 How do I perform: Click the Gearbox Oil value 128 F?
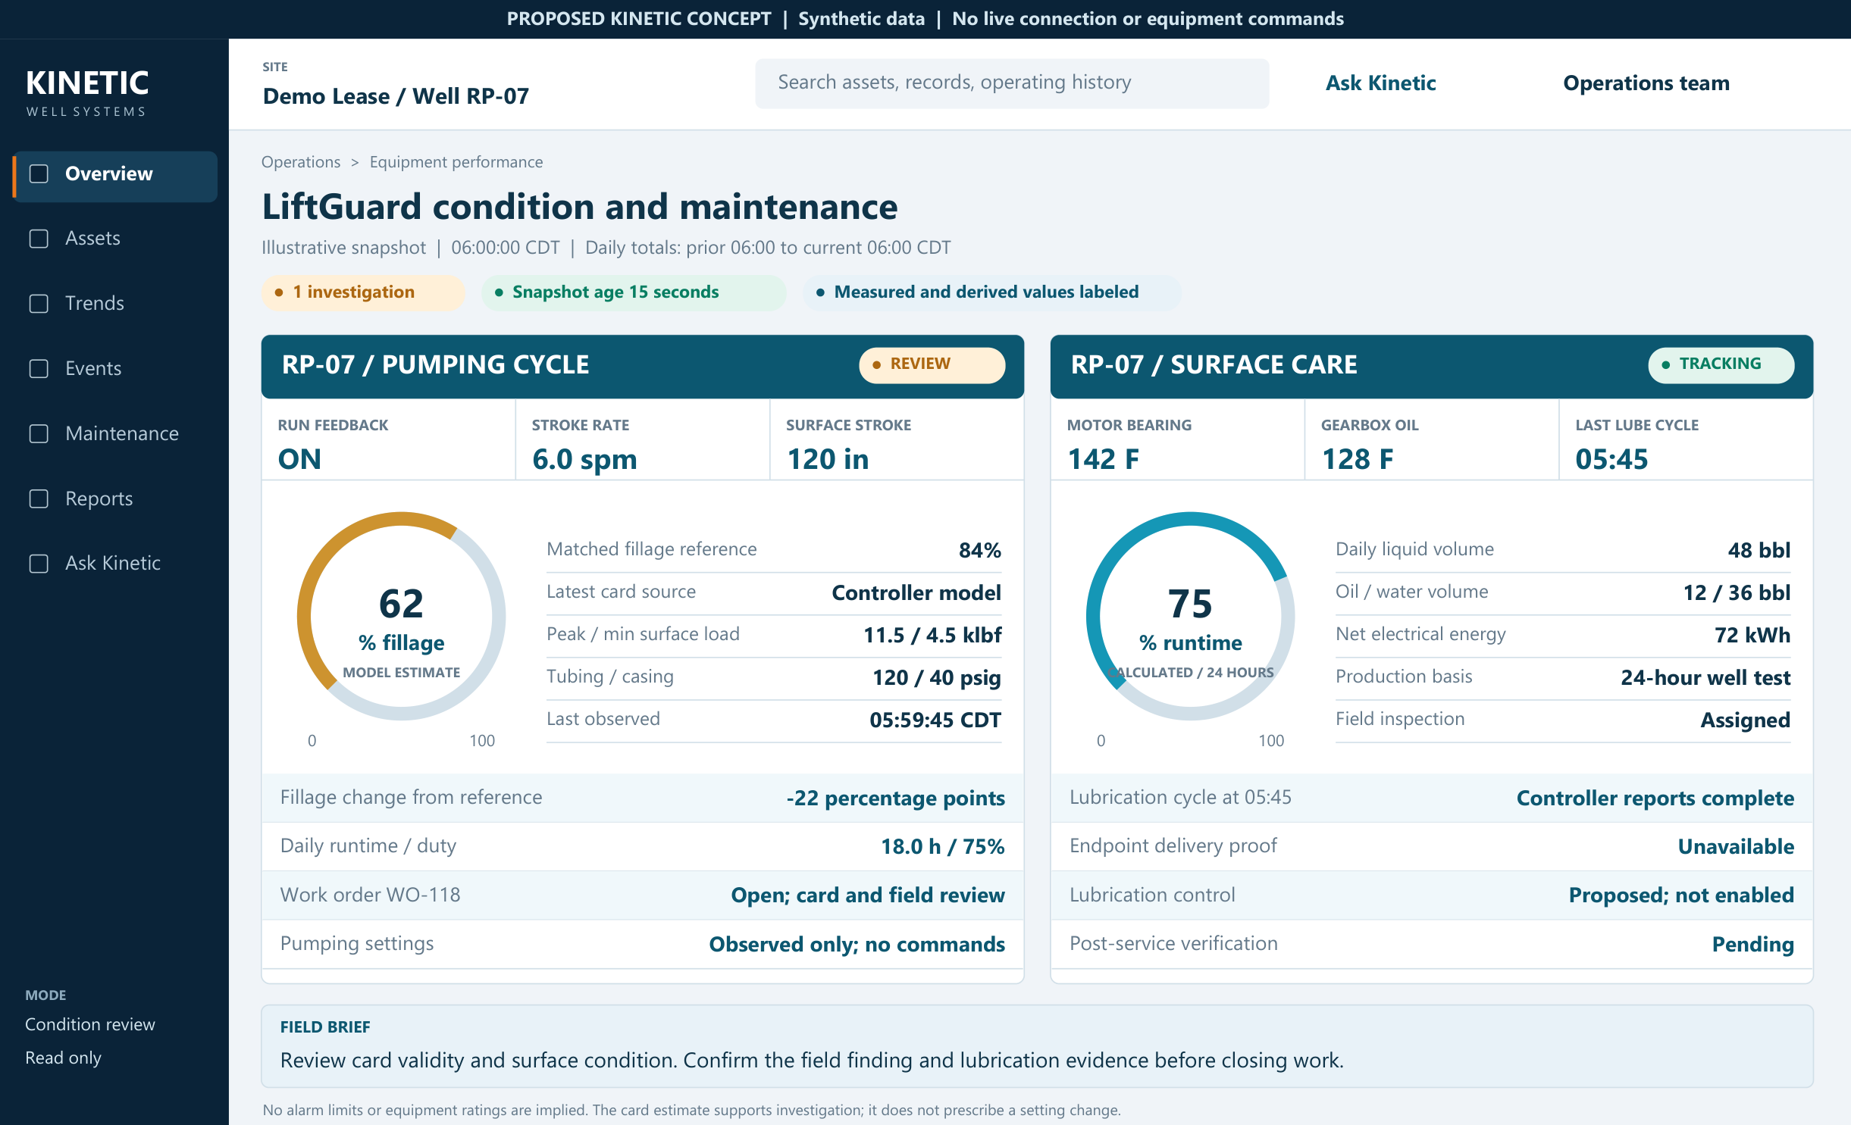tap(1358, 459)
